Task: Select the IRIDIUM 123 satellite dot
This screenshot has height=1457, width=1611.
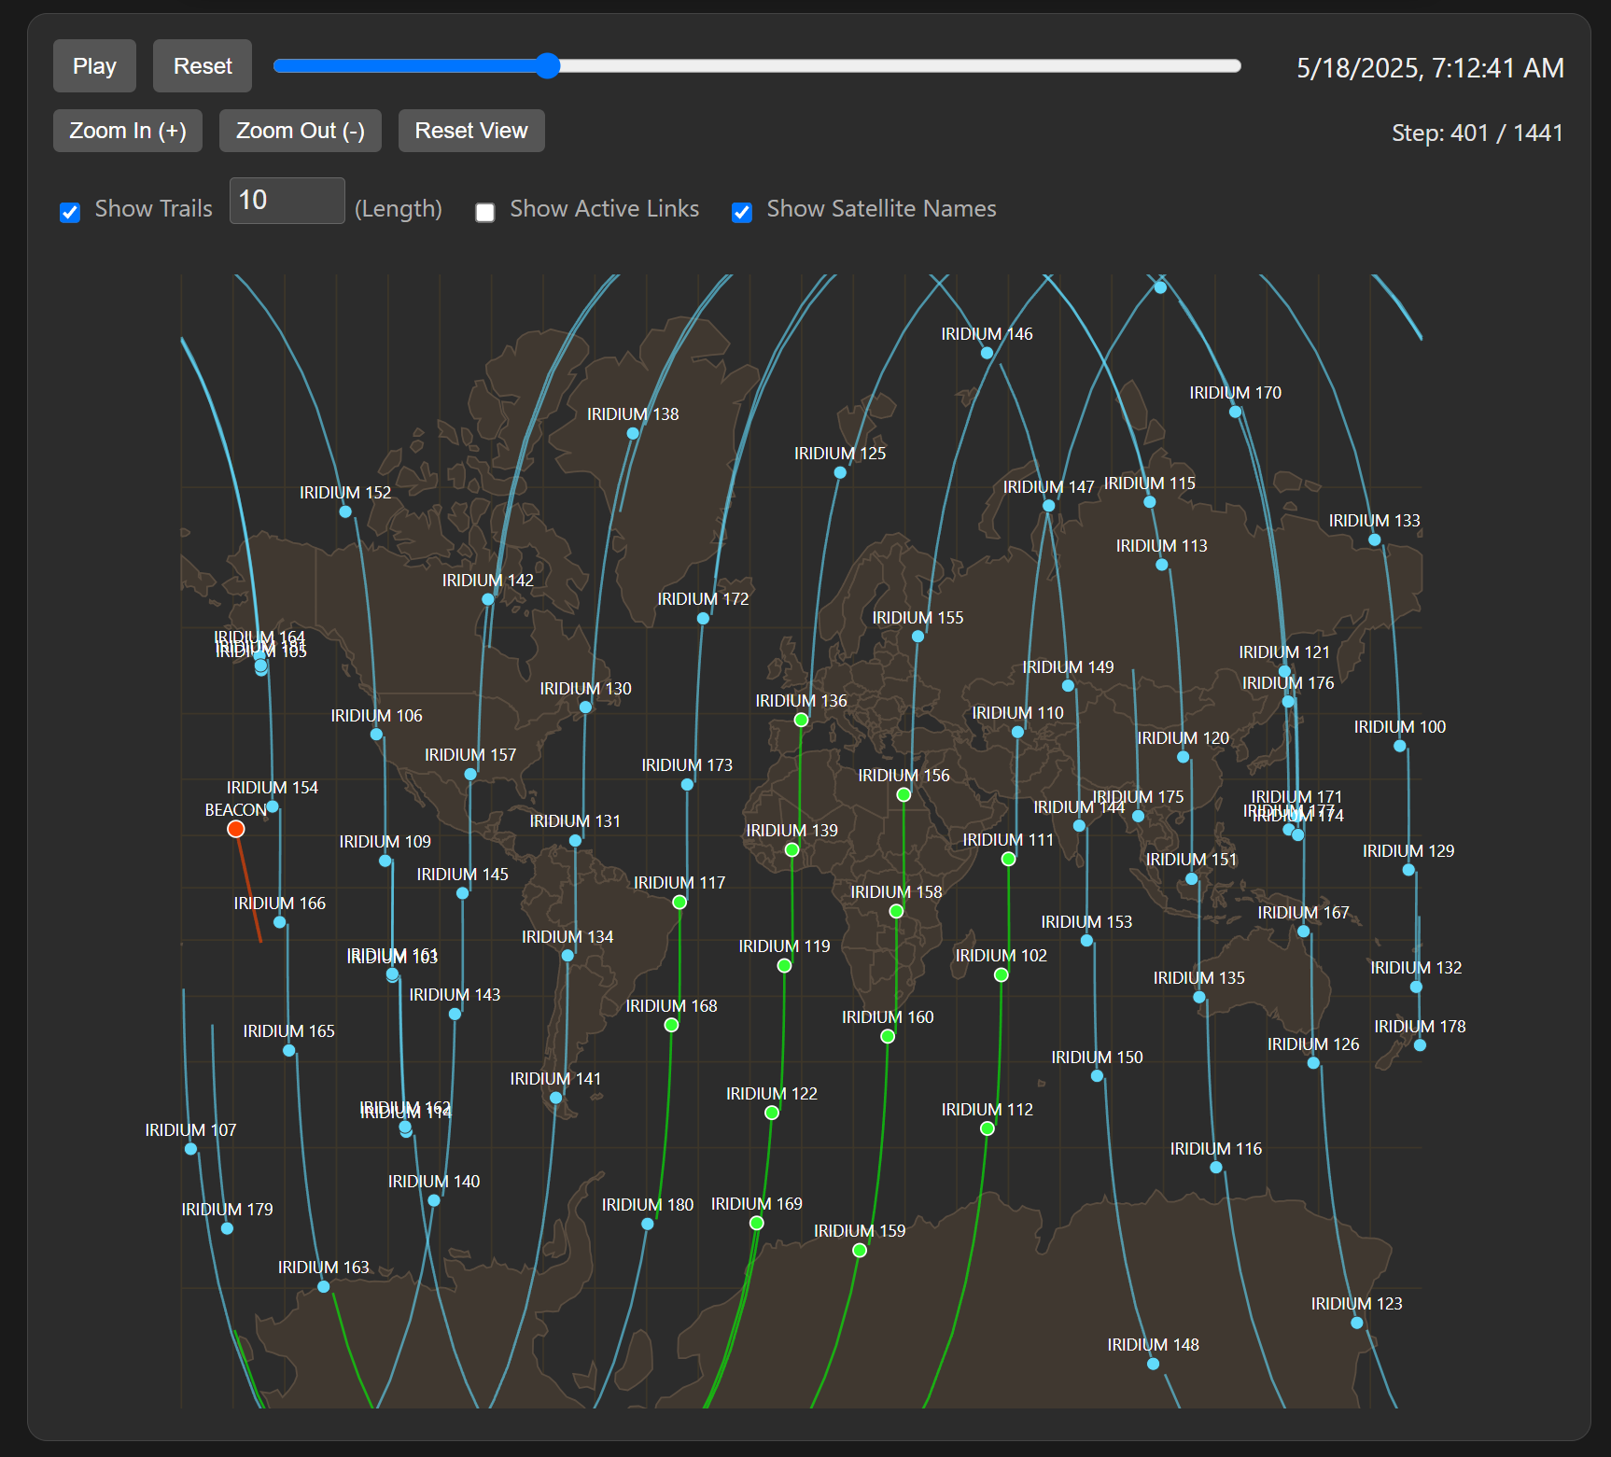Action: (x=1356, y=1323)
